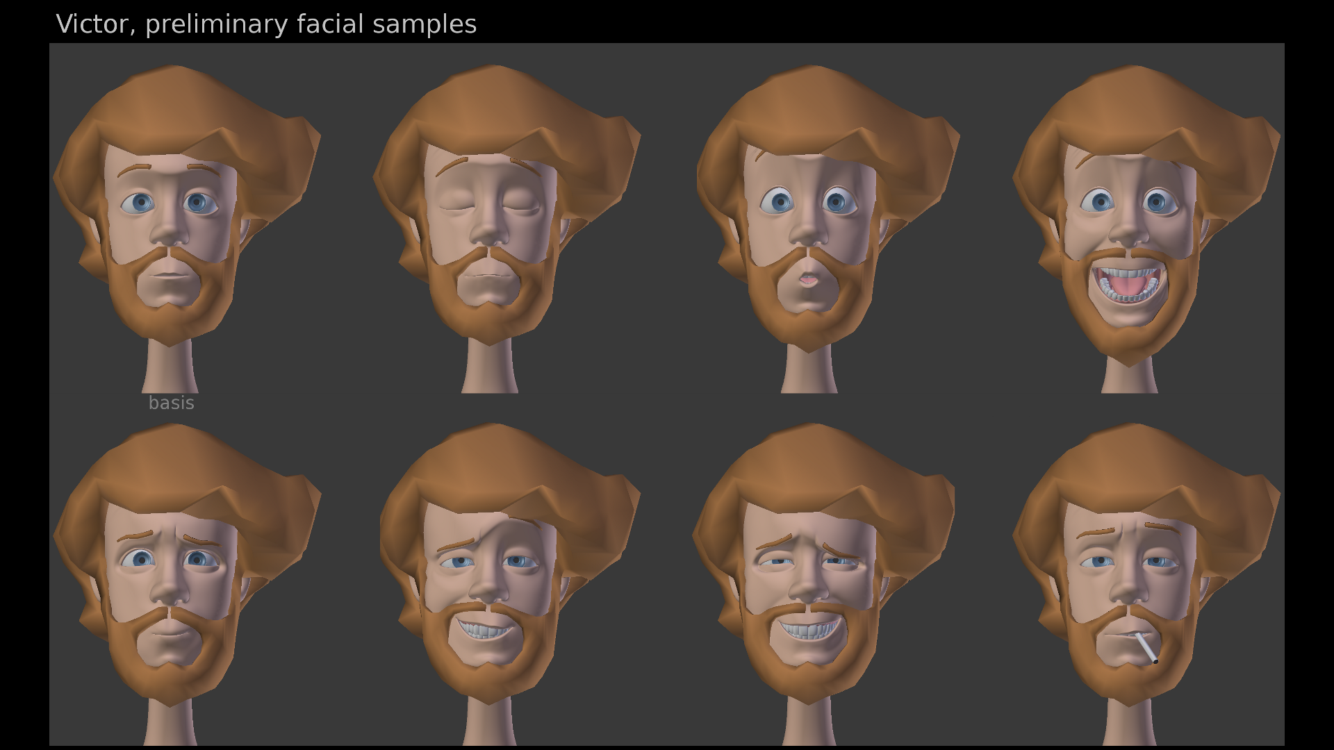
Task: Click the cigarette in Victor's mouth
Action: 1145,647
